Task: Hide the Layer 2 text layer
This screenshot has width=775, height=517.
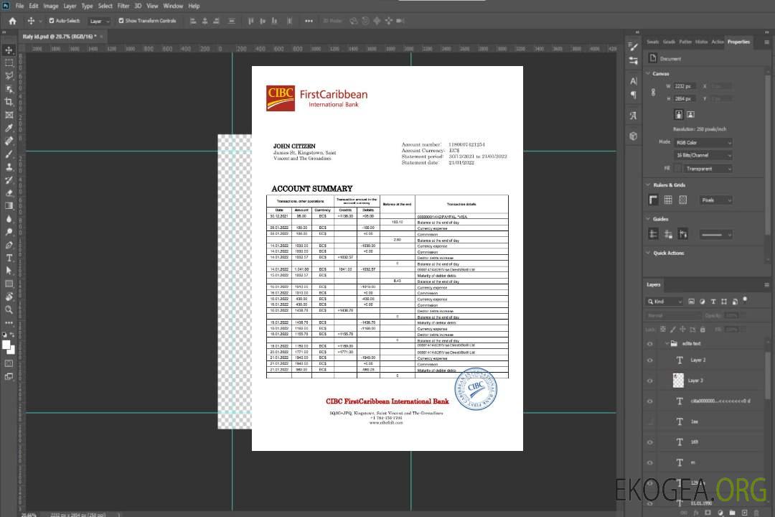Action: click(650, 360)
